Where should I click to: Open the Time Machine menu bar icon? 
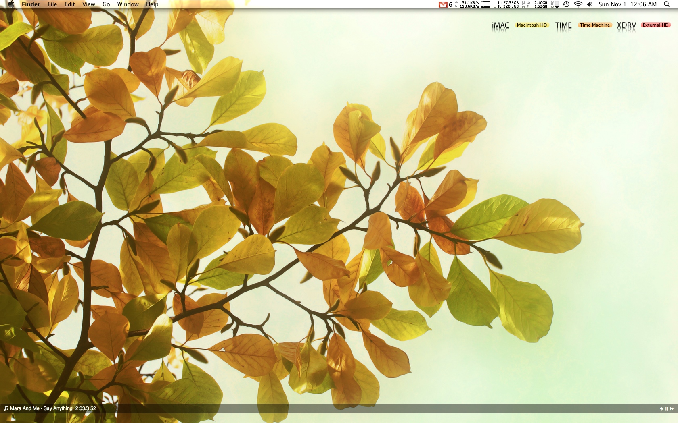point(566,4)
